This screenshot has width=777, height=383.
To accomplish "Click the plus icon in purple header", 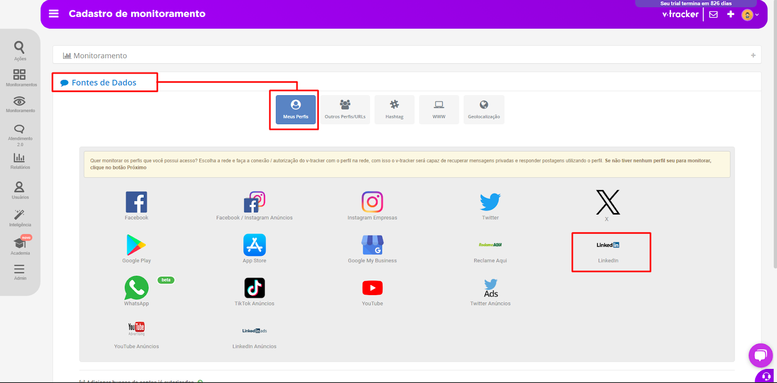I will pyautogui.click(x=730, y=14).
